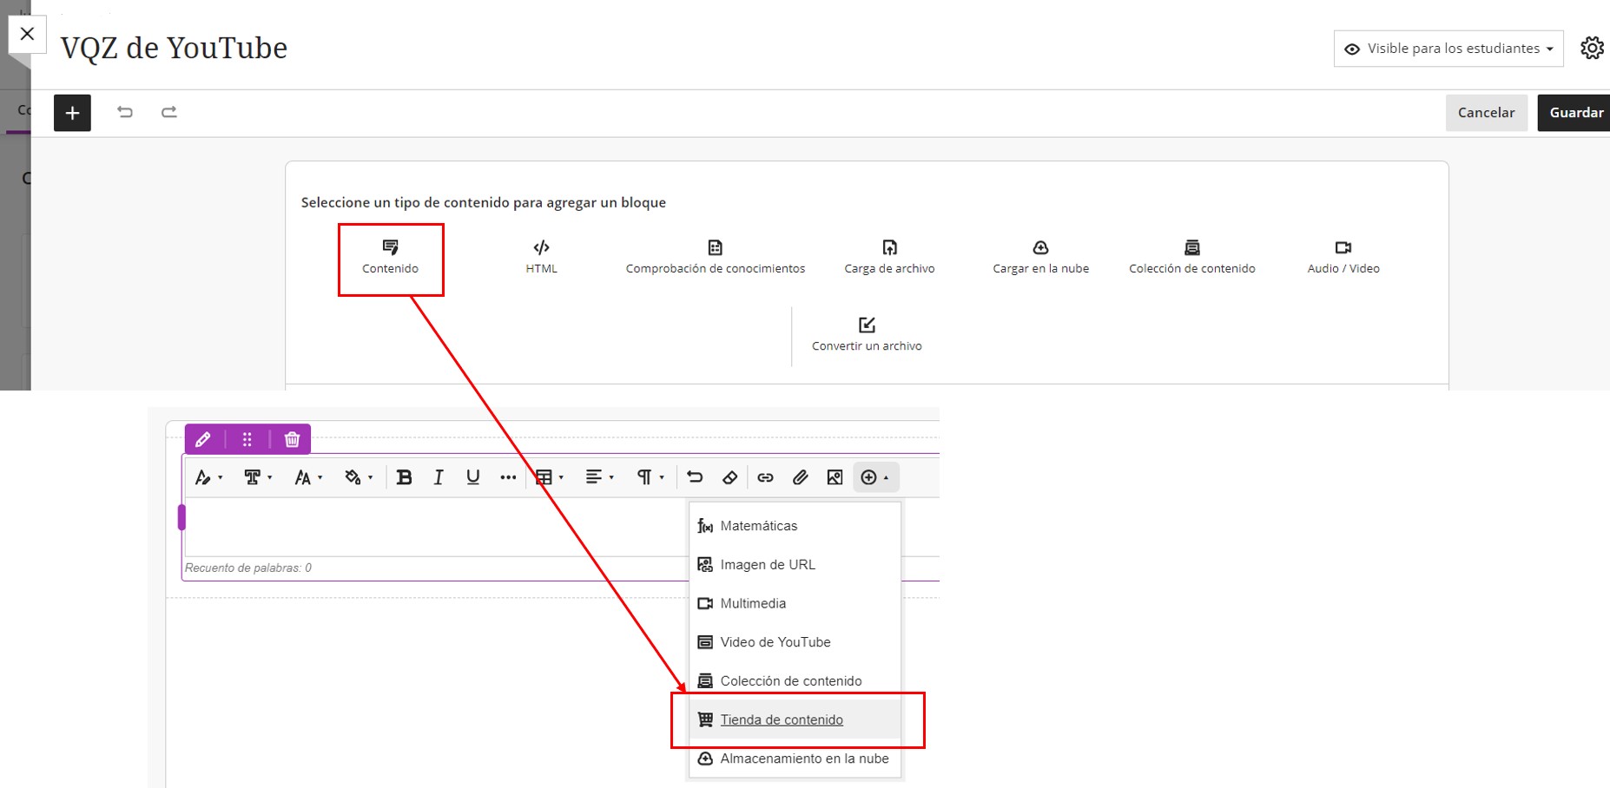The image size is (1610, 788).
Task: Open the paragraph format dropdown
Action: tap(650, 477)
